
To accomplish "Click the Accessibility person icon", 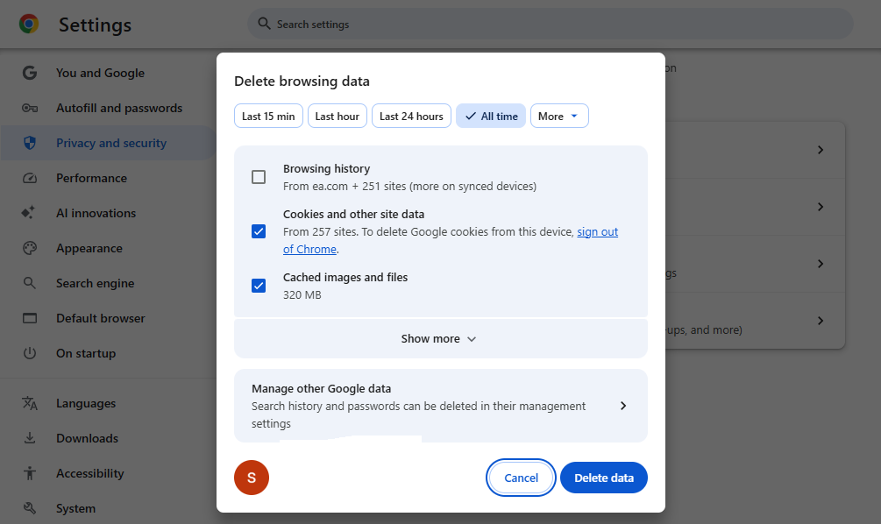I will click(30, 473).
